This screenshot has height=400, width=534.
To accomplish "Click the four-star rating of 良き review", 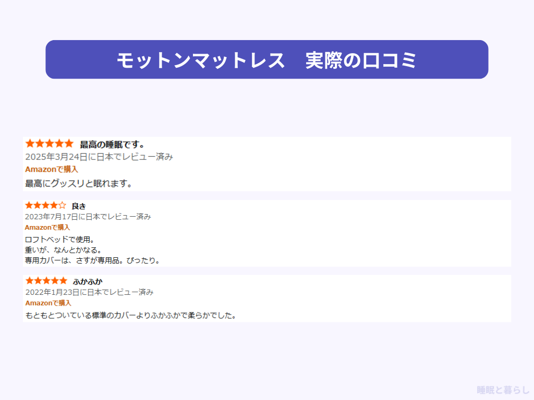I will pos(46,205).
